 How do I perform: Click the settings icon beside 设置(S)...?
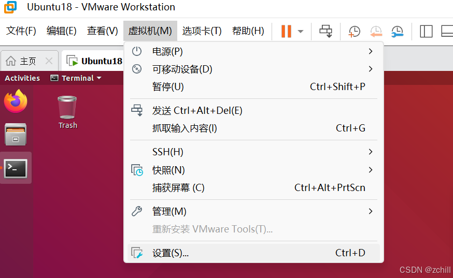[137, 253]
